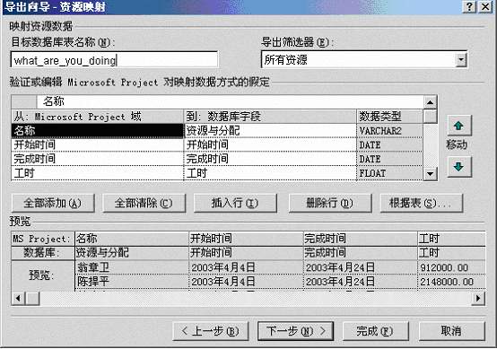Viewport: 497px width, 349px height.
Task: Proceed with 下一步(N) button
Action: tap(295, 331)
